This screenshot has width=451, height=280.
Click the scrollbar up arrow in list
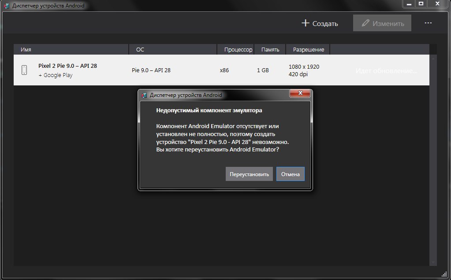[x=433, y=59]
